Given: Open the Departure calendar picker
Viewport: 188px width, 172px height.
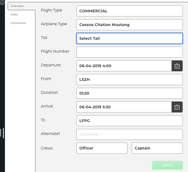Looking at the screenshot, I should 177,66.
